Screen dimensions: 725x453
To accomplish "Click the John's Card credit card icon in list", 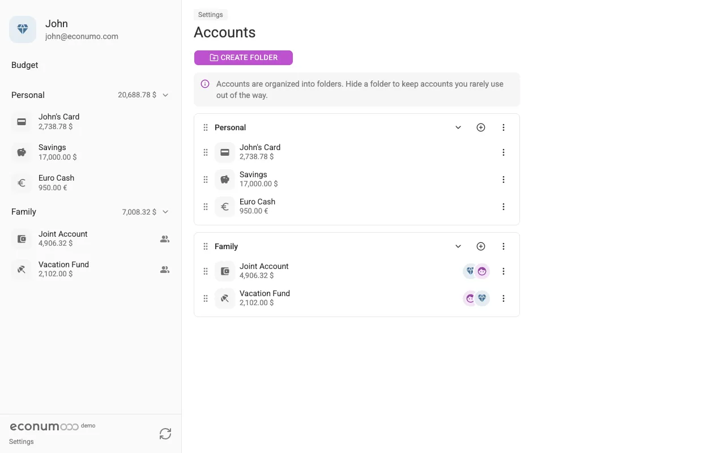I will [225, 152].
